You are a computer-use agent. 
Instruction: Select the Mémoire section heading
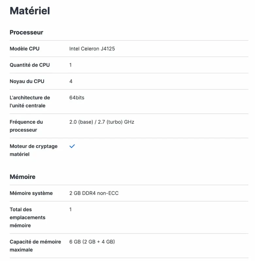[x=23, y=177]
